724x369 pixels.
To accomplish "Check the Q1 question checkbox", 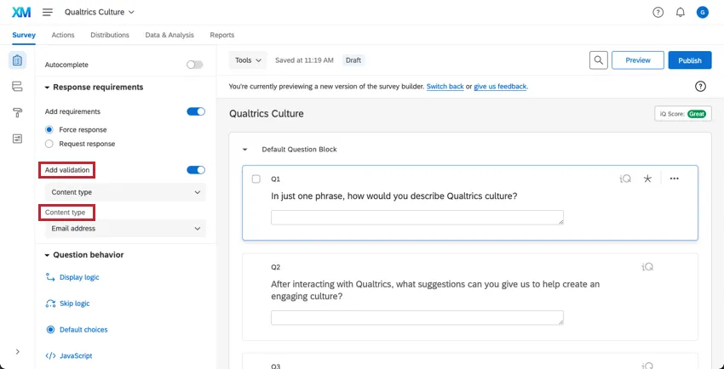I will click(256, 179).
